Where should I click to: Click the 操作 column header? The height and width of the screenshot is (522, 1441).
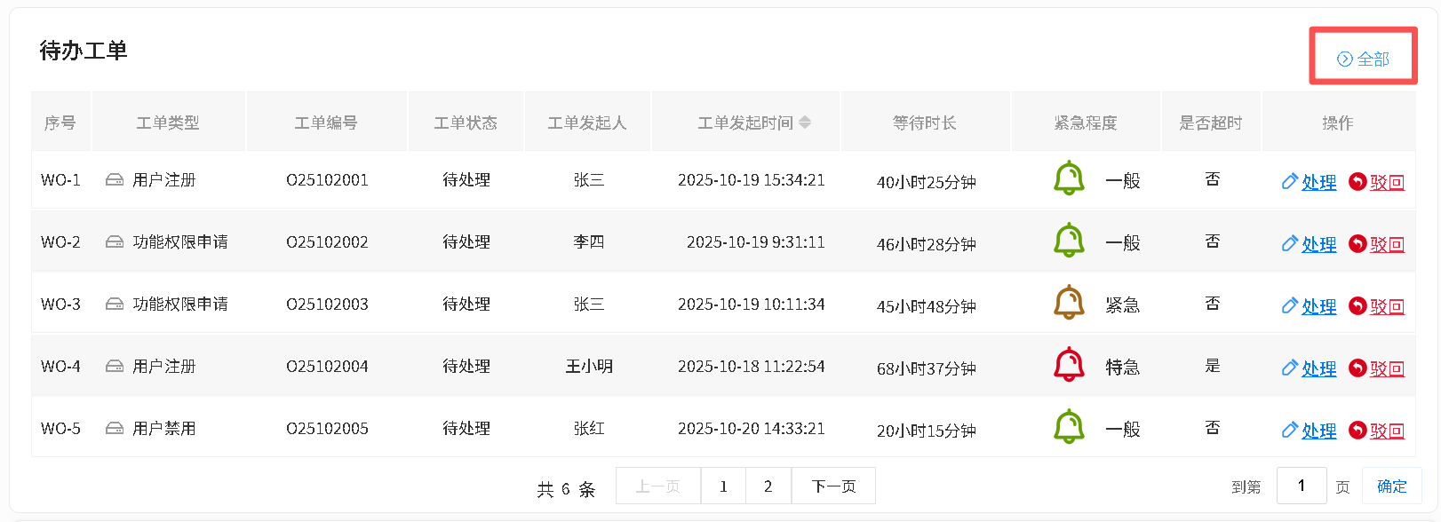(1338, 123)
